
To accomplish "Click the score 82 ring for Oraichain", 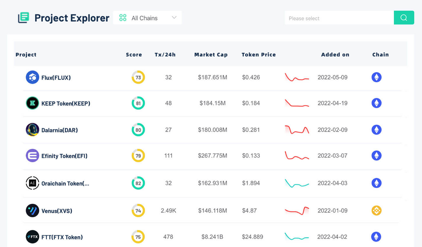I will [x=138, y=183].
